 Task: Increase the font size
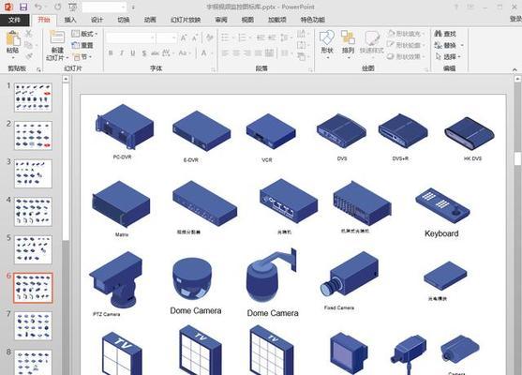(x=184, y=37)
